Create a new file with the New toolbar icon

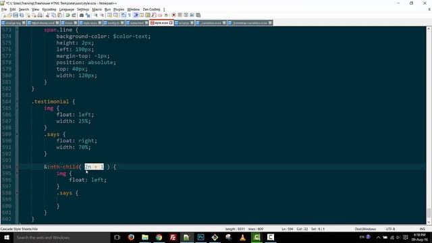pyautogui.click(x=3, y=15)
